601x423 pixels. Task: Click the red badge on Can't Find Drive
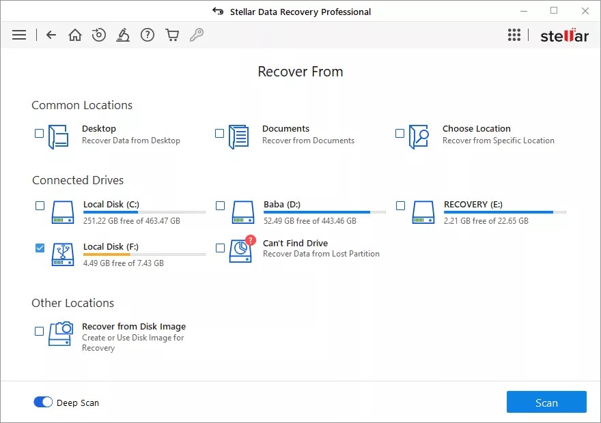[251, 240]
